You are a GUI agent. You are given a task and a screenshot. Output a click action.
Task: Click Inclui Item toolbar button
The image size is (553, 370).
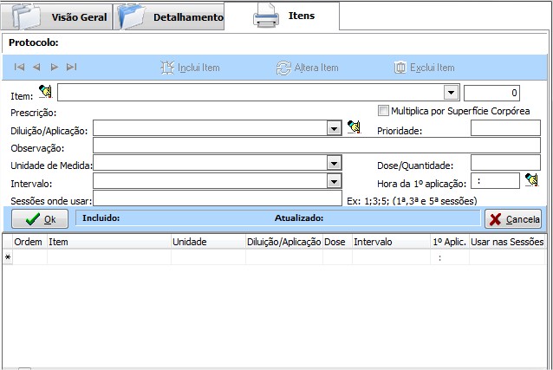point(191,68)
